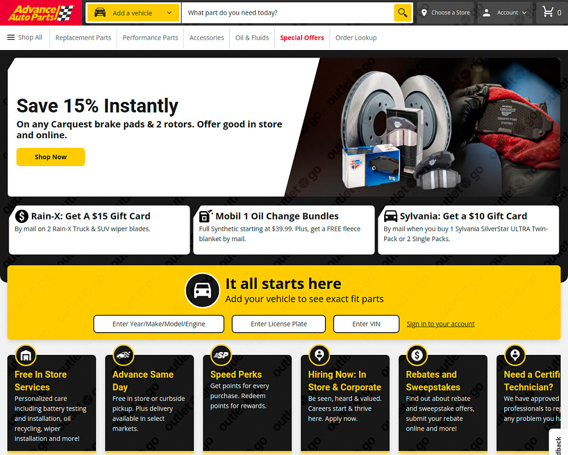Click the Sylvania car icon
The height and width of the screenshot is (455, 568).
pos(390,216)
